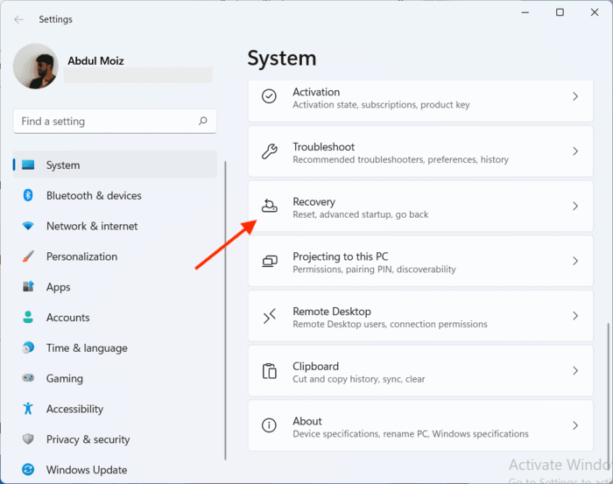Viewport: 613px width, 484px height.
Task: Expand About using its chevron
Action: click(575, 425)
